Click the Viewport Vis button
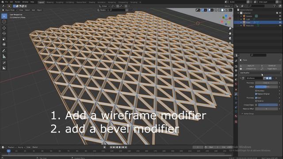283x159 pixels. click(x=250, y=69)
